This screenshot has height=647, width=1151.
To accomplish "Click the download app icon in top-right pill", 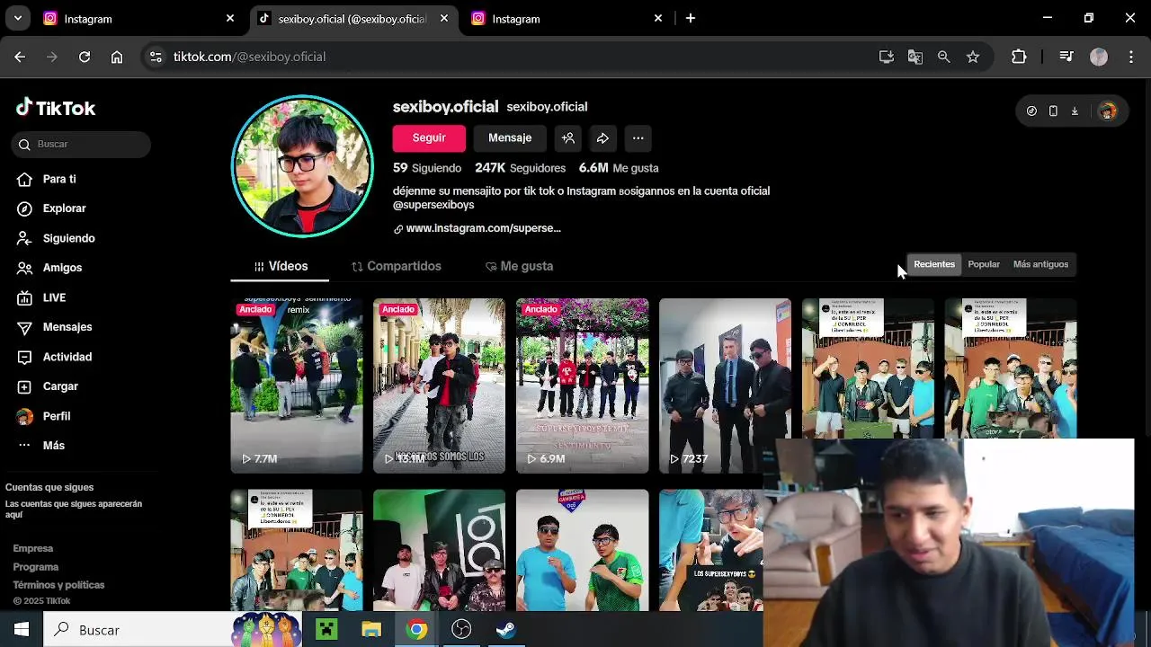I will click(1075, 111).
